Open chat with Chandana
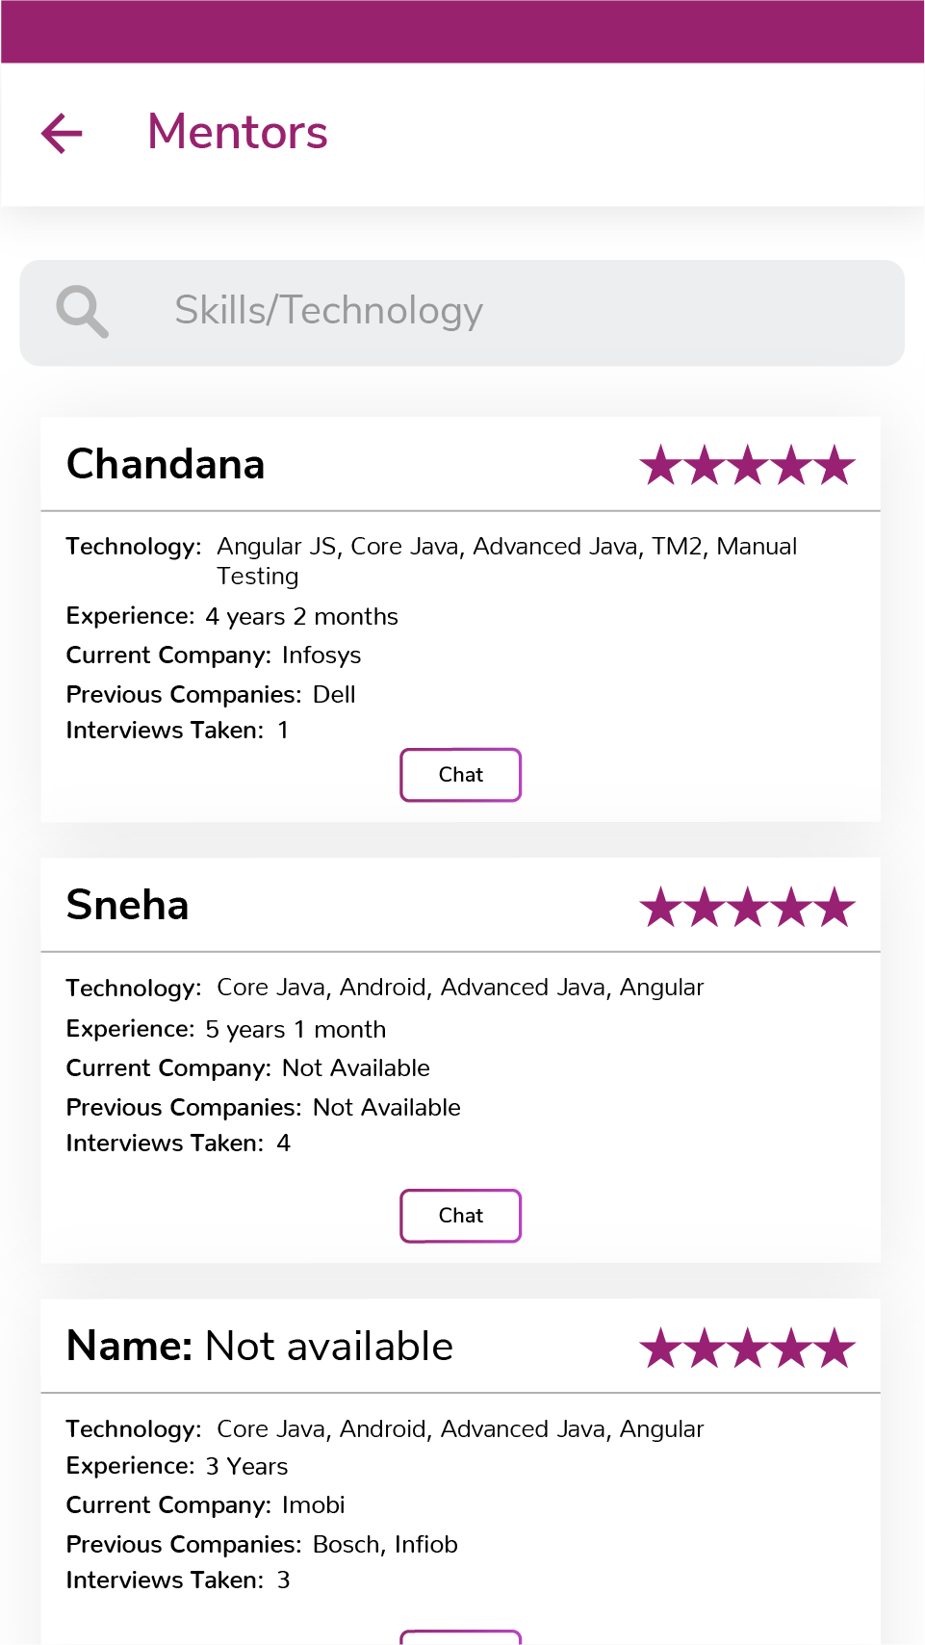This screenshot has height=1645, width=925. pos(460,775)
